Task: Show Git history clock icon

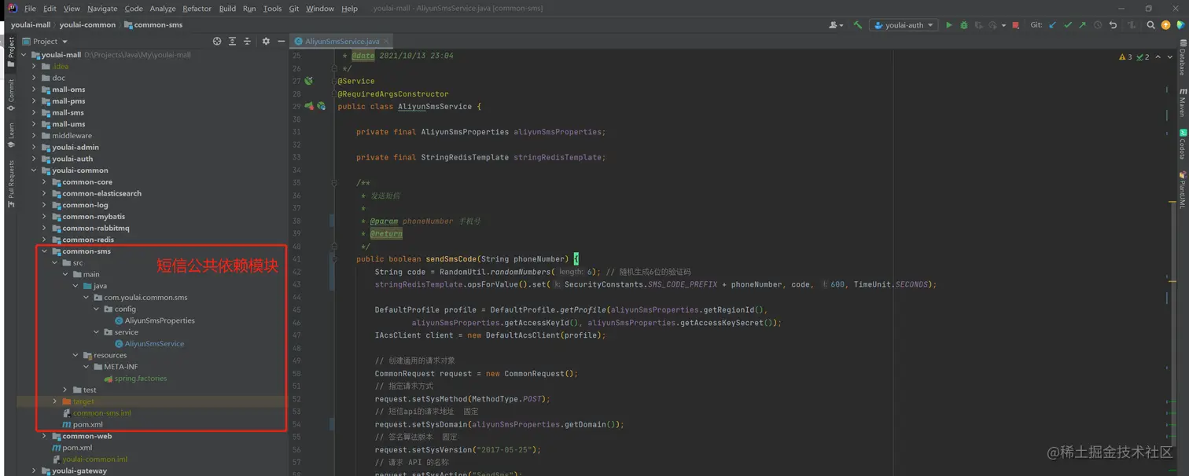Action: click(x=1098, y=25)
